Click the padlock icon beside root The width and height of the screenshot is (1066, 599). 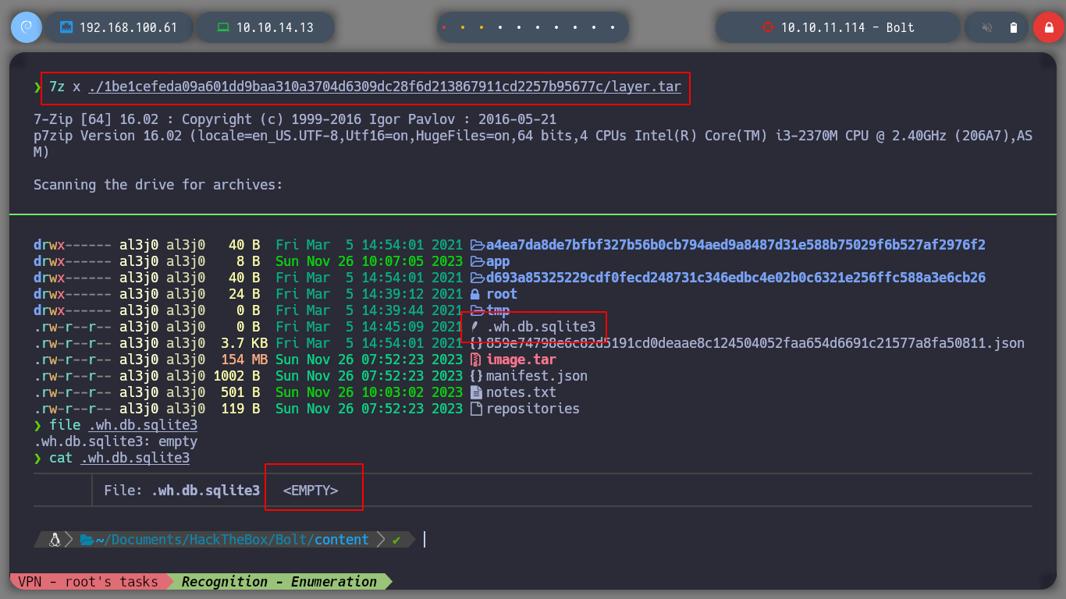point(475,294)
